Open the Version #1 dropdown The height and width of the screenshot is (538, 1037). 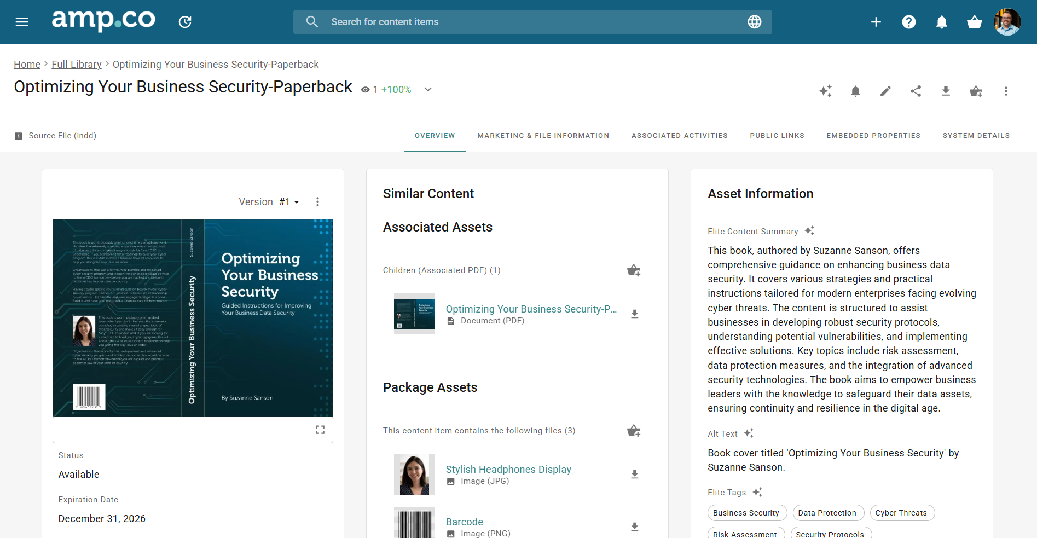click(x=289, y=202)
